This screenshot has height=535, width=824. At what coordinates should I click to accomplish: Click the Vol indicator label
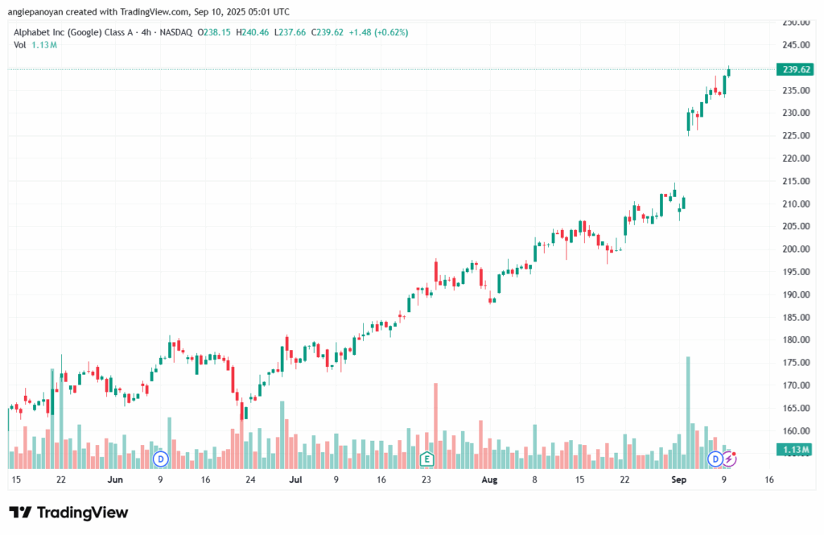pos(20,45)
